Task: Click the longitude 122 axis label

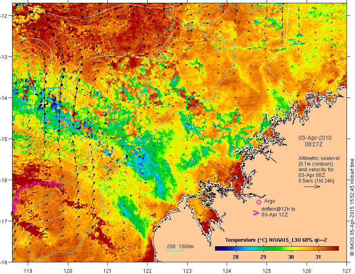Action: click(x=147, y=271)
